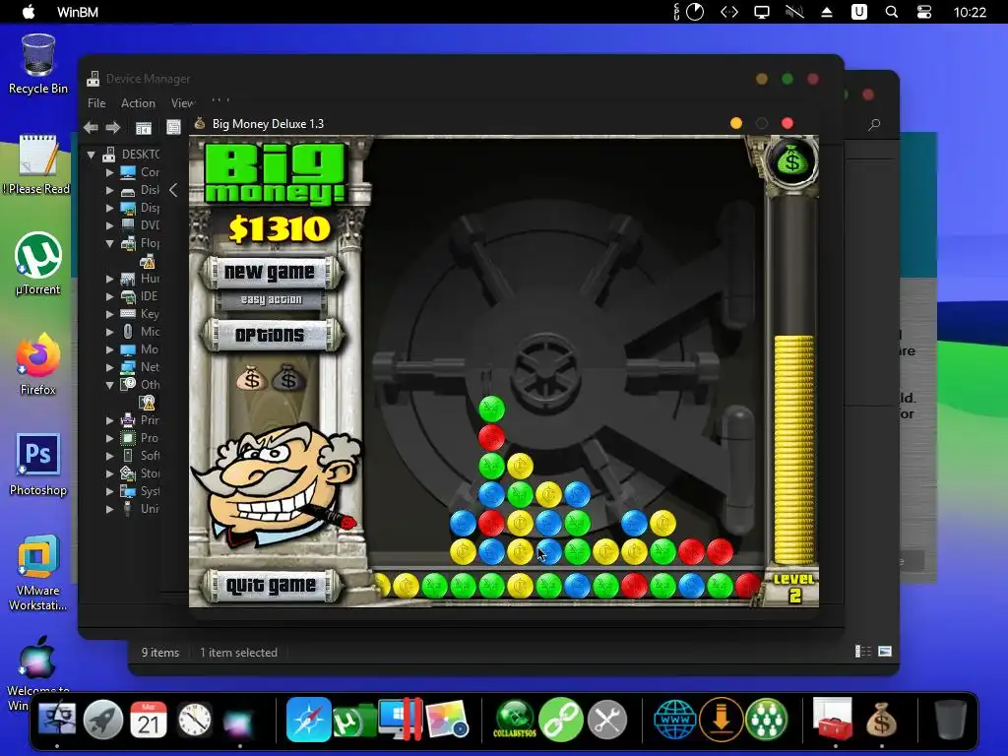Screen dimensions: 1008x756
Task: Expand the System devices tree node
Action: point(109,491)
